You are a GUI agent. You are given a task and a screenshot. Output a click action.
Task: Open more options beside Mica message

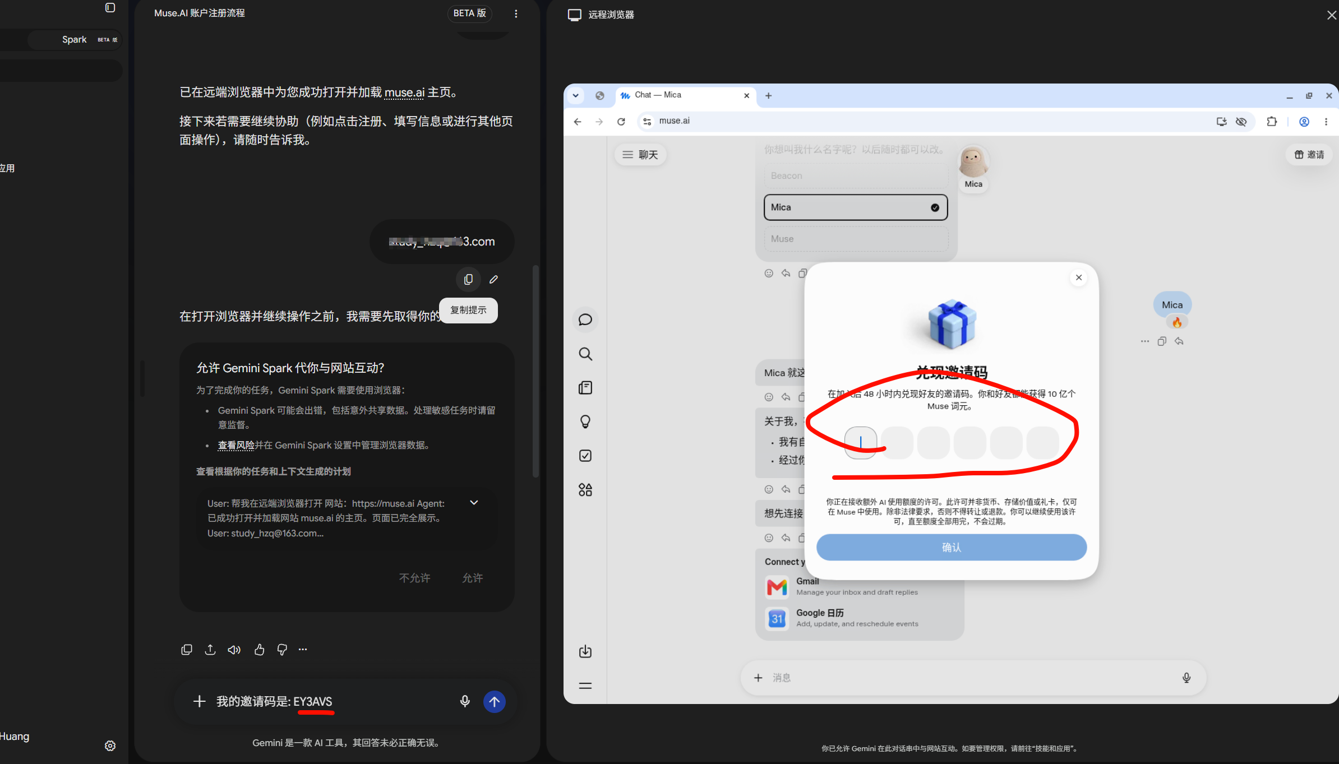click(1144, 341)
